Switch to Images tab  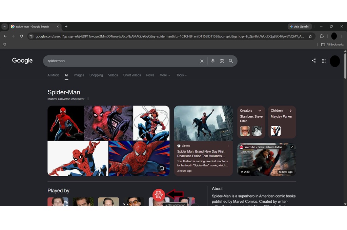(79, 75)
